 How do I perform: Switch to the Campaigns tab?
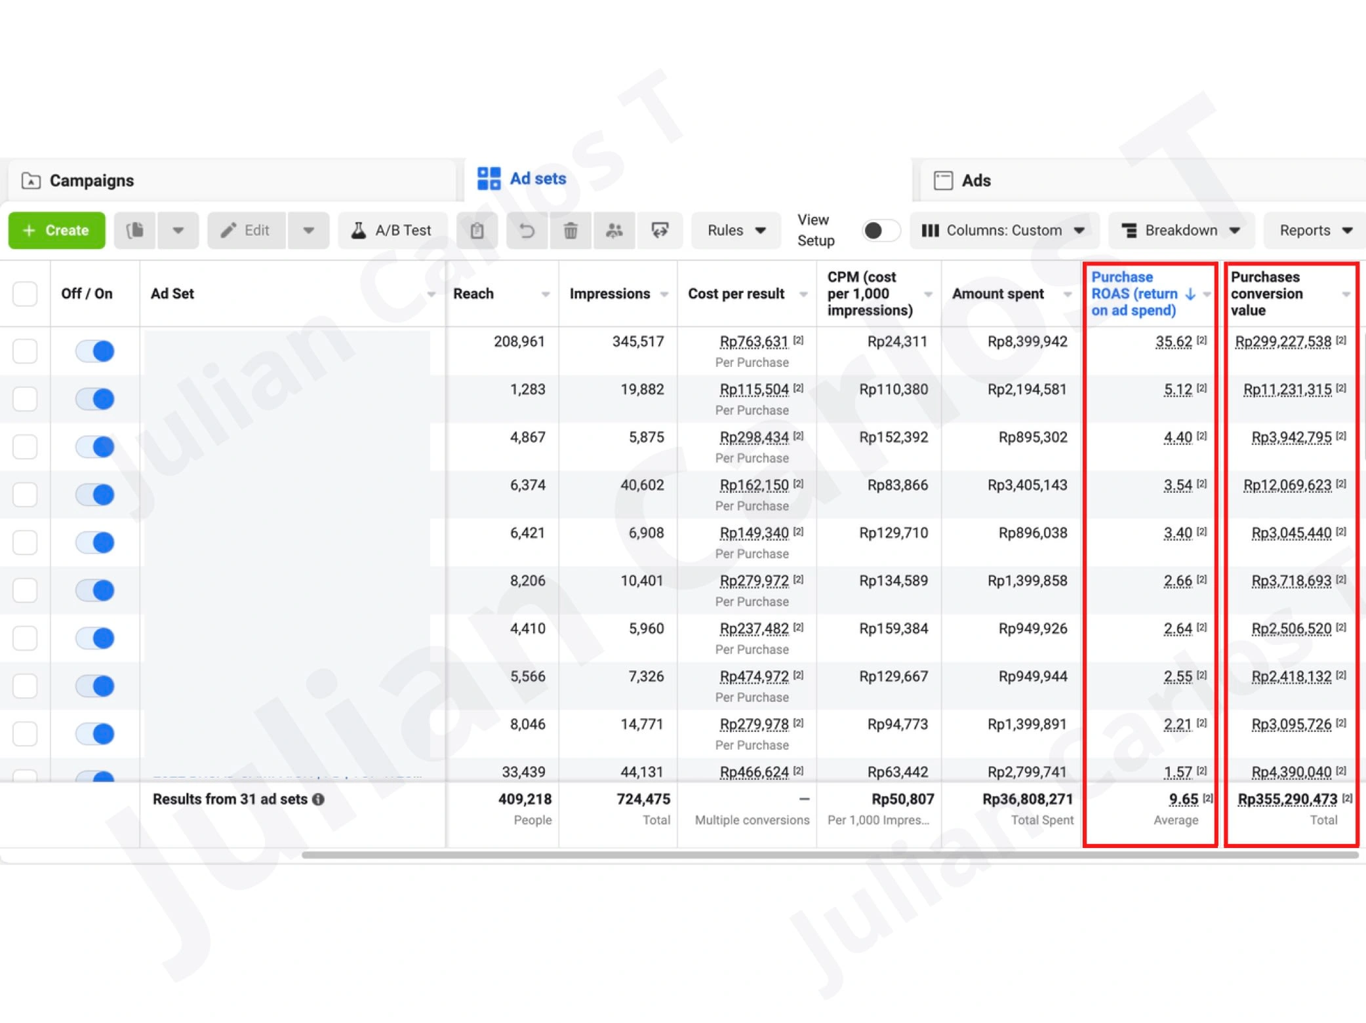click(231, 181)
